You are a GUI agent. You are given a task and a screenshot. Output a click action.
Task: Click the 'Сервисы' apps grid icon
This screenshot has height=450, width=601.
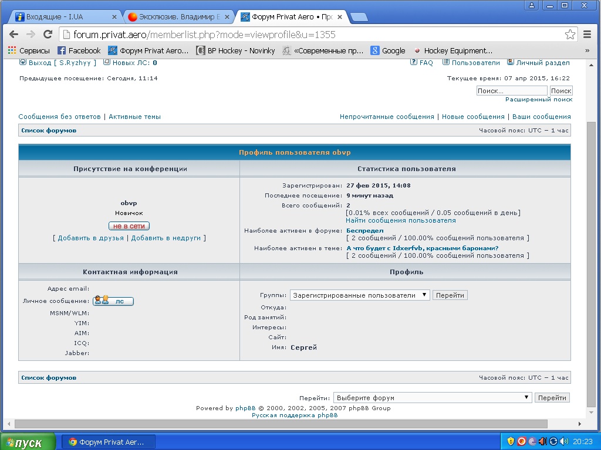[x=12, y=51]
